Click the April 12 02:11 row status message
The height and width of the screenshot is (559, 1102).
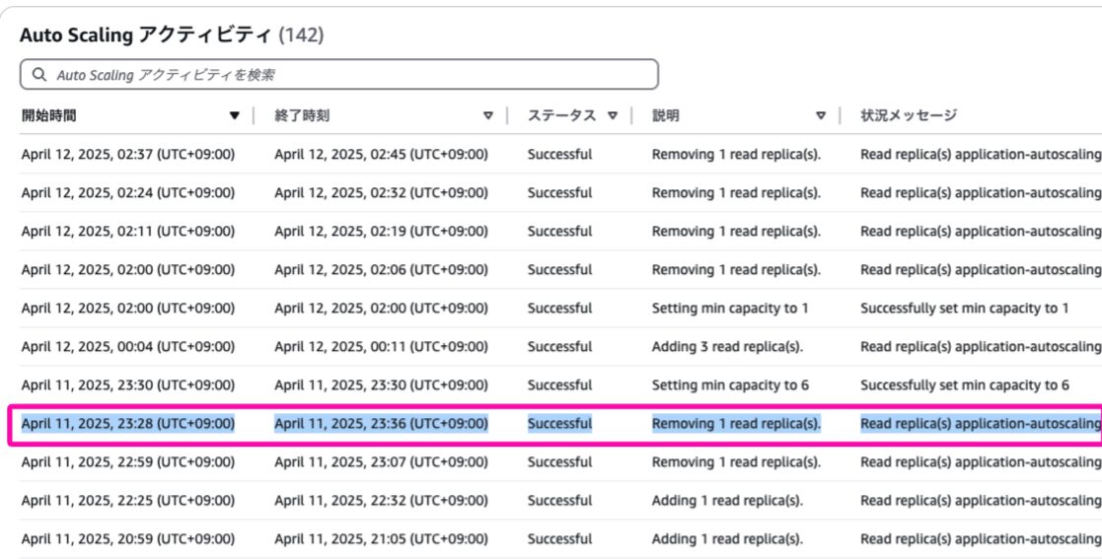pos(981,232)
